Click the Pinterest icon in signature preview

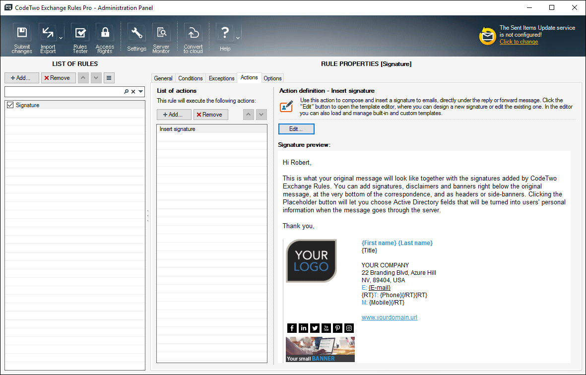point(337,328)
